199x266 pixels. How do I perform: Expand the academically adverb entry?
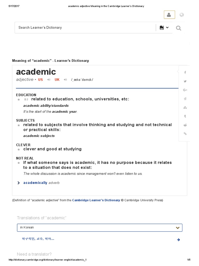point(19,183)
